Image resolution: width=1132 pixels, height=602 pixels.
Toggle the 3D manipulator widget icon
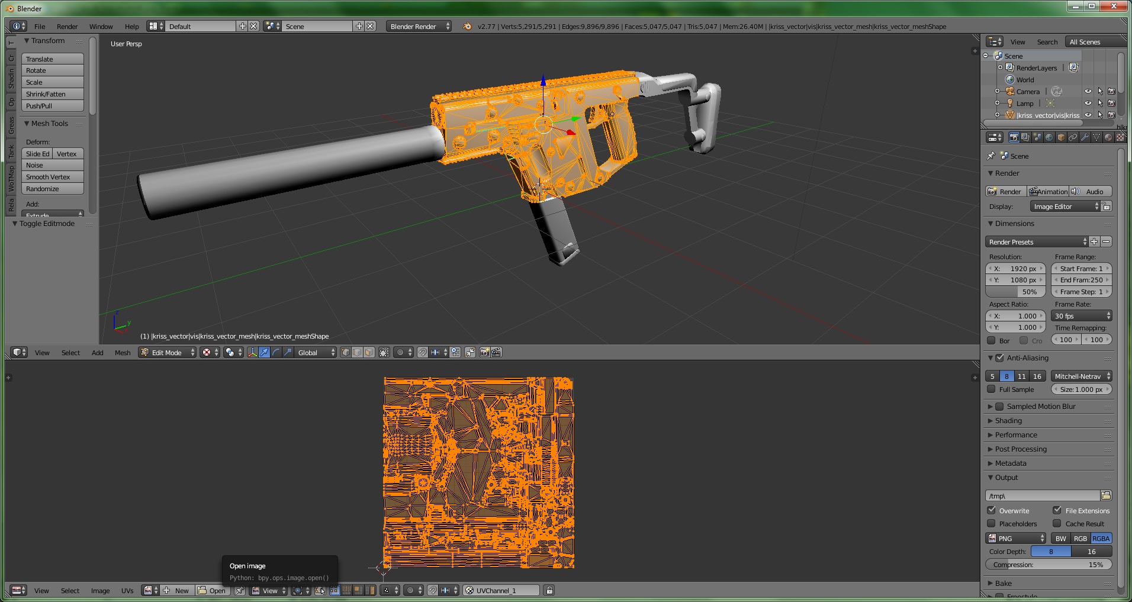click(x=253, y=353)
